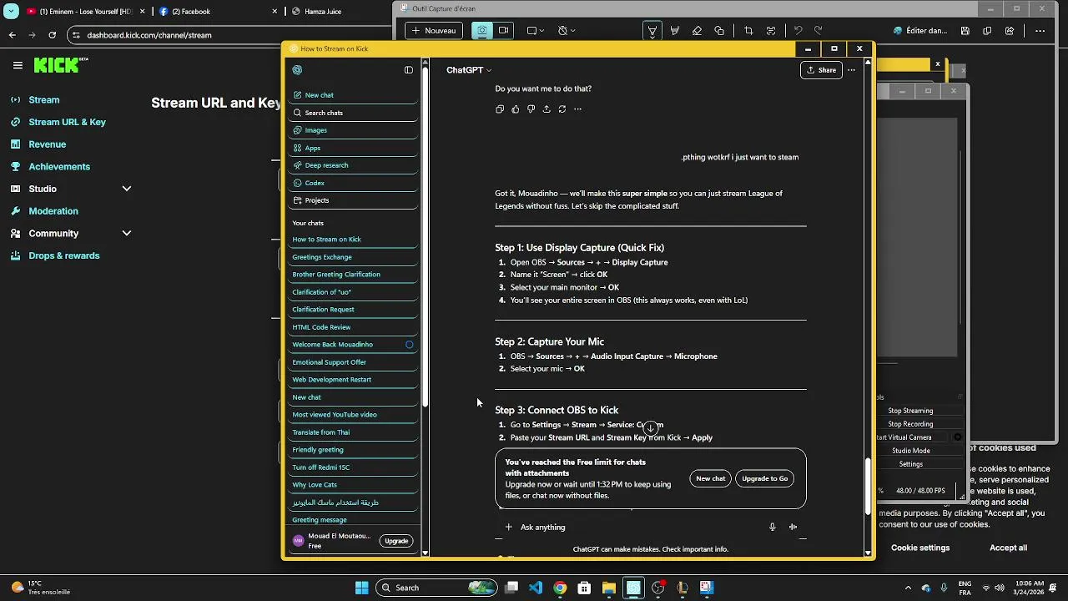Viewport: 1068px width, 601px height.
Task: Open the browser tab list dropdown
Action: pos(11,12)
